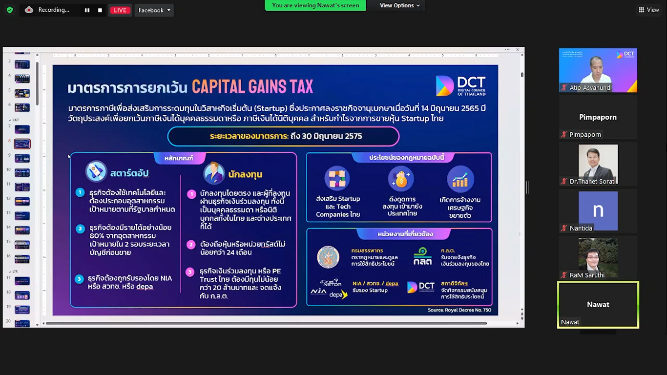Collapse the LTR section in slide panel

pyautogui.click(x=9, y=271)
